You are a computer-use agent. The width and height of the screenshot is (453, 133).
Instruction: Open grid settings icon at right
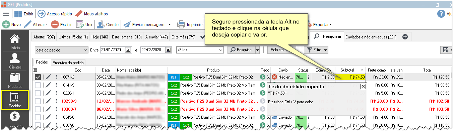446,50
